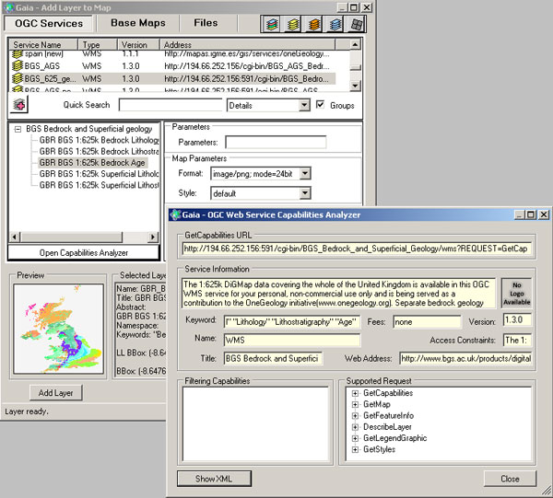This screenshot has height=498, width=553.
Task: Expand the GetLegendGraphic request node
Action: click(356, 438)
